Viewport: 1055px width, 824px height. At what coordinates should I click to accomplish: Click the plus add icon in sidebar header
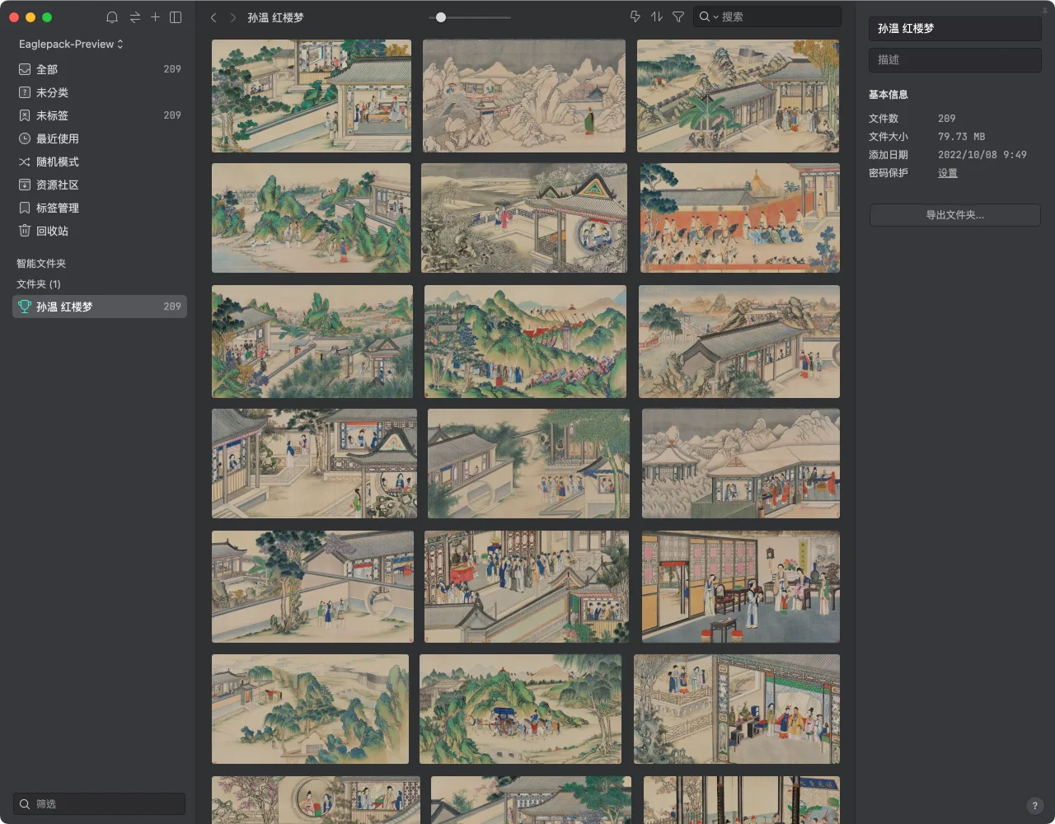click(155, 16)
